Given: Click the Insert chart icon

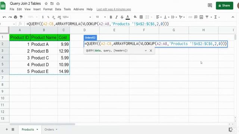Looking at the screenshot, I should coord(201,17).
